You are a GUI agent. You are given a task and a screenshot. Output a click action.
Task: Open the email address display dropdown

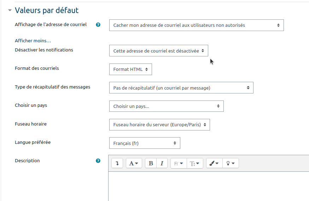pyautogui.click(x=196, y=25)
